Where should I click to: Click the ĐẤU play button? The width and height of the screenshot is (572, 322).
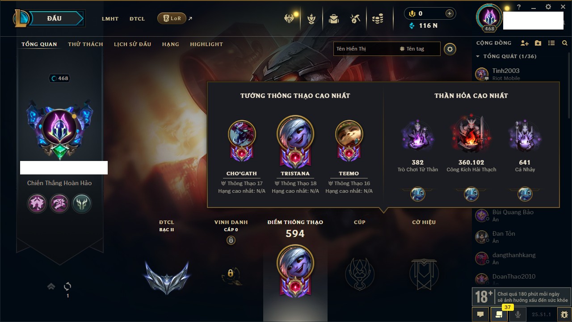click(54, 18)
